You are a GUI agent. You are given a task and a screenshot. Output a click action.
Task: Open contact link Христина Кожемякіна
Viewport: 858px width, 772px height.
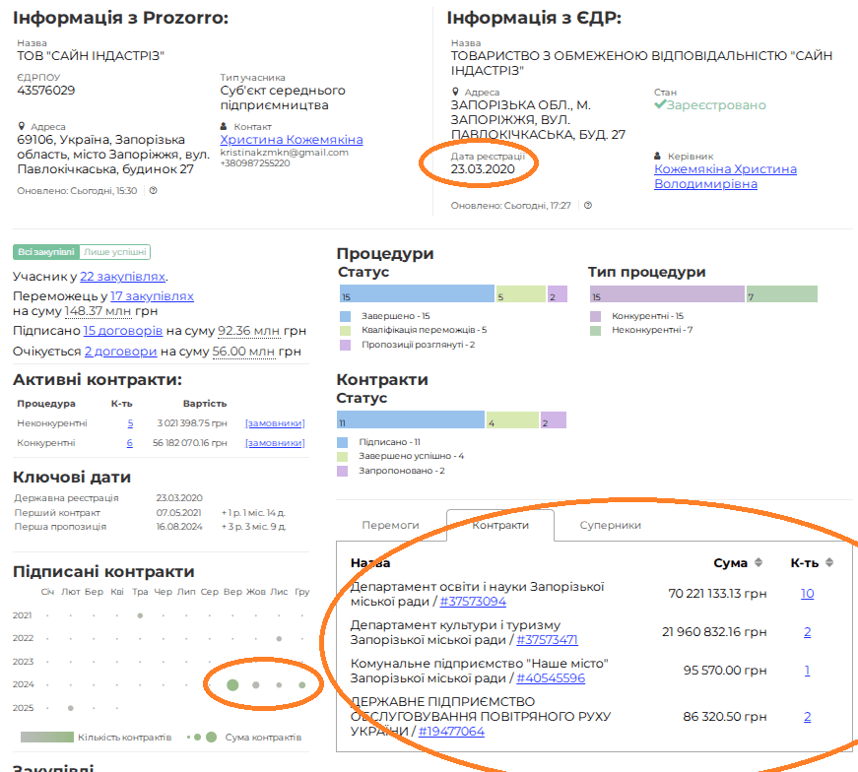(x=291, y=140)
